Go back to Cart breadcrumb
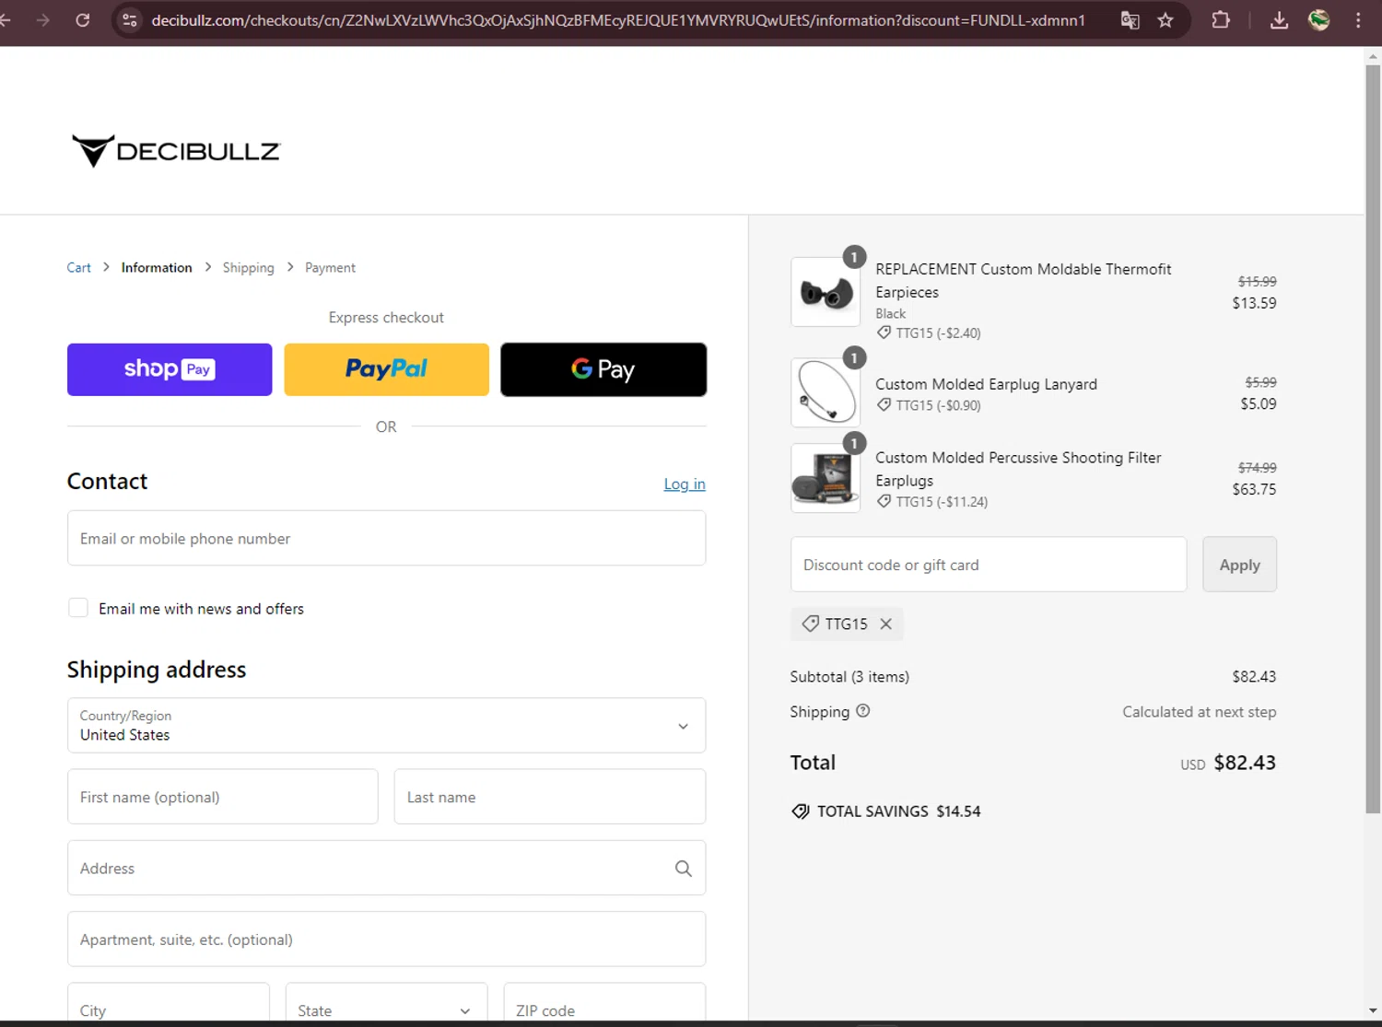 click(x=78, y=268)
